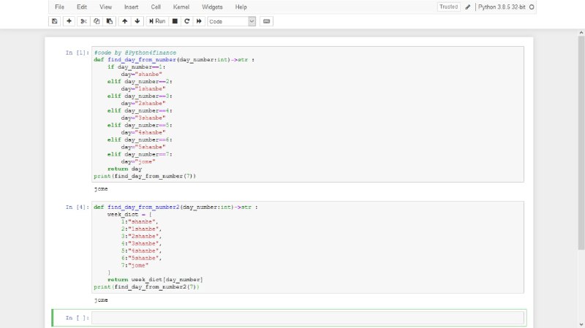Screen dimensions: 585x328
Task: Restart the kernel with the circular arrow icon
Action: [187, 21]
